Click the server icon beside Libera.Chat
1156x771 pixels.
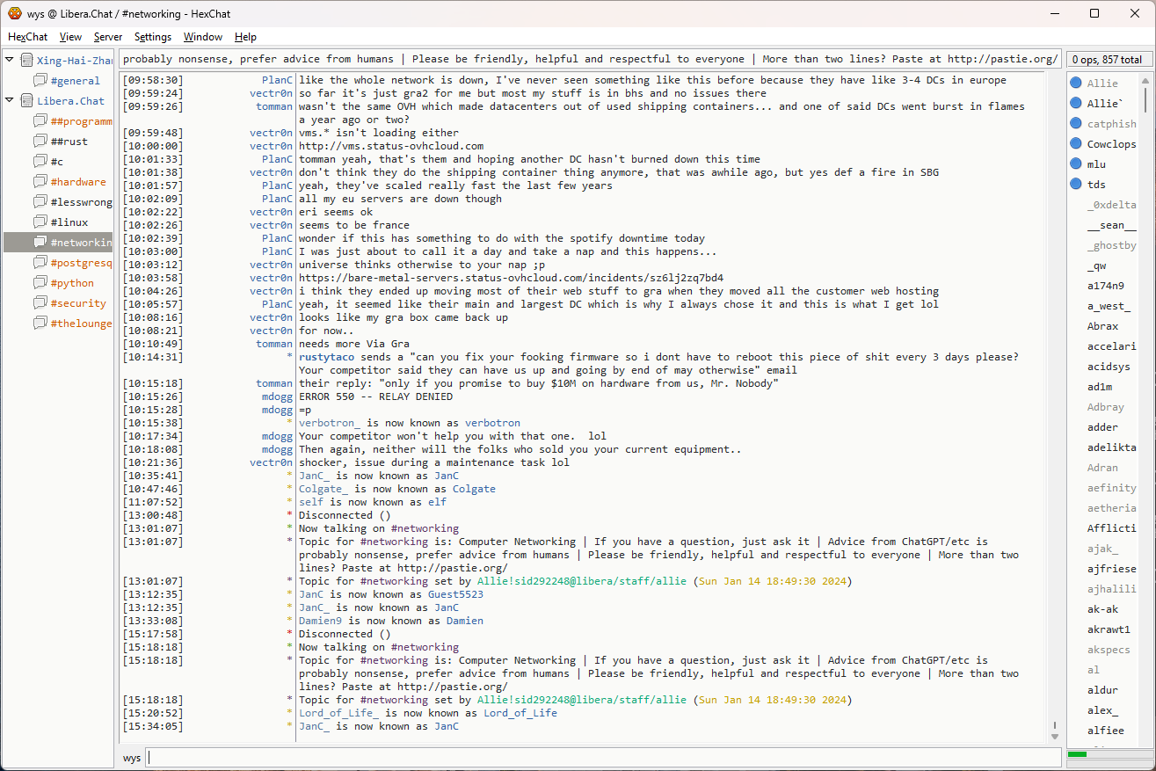pos(26,101)
